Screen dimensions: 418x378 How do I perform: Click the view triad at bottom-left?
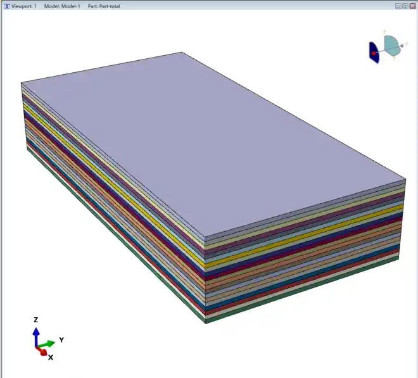[49, 339]
